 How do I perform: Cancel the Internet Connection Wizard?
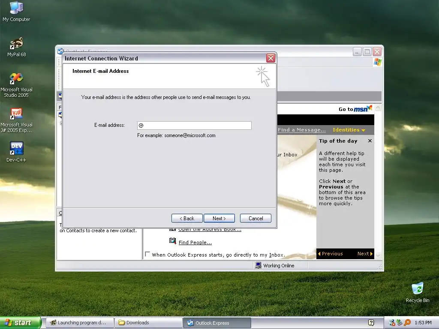(256, 218)
